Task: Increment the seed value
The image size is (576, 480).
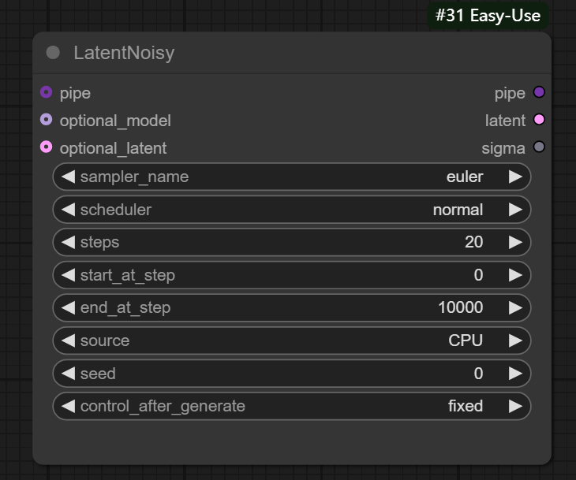Action: [x=515, y=374]
